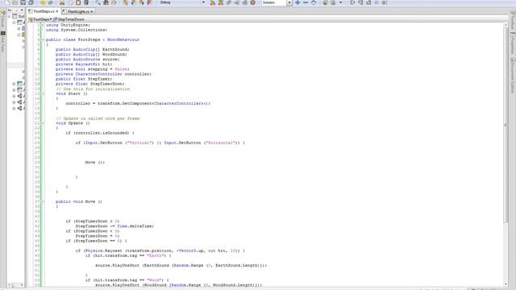Click the MonoBehaviour text on line 4
Viewport: 516px width, 290px height.
[123, 39]
